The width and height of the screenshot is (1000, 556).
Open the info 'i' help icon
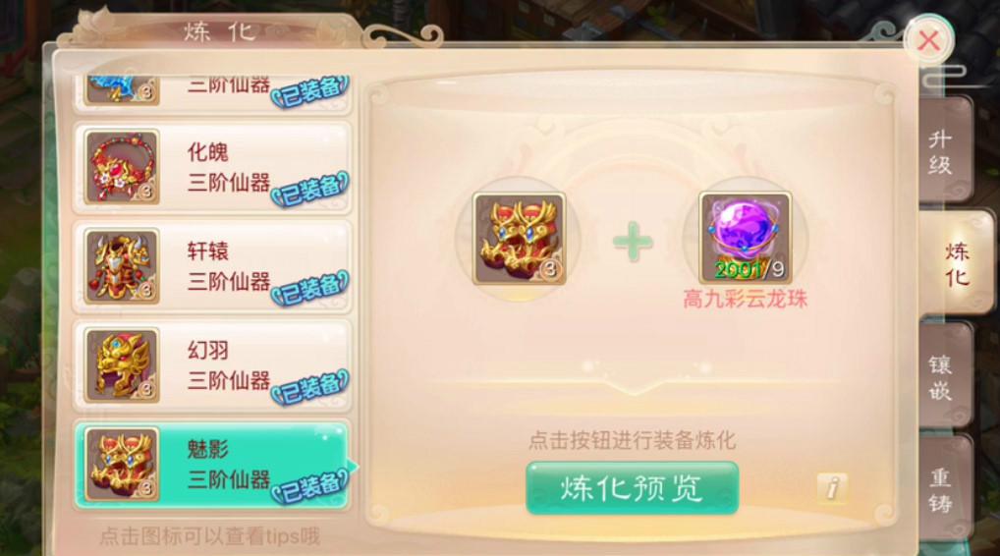[832, 488]
